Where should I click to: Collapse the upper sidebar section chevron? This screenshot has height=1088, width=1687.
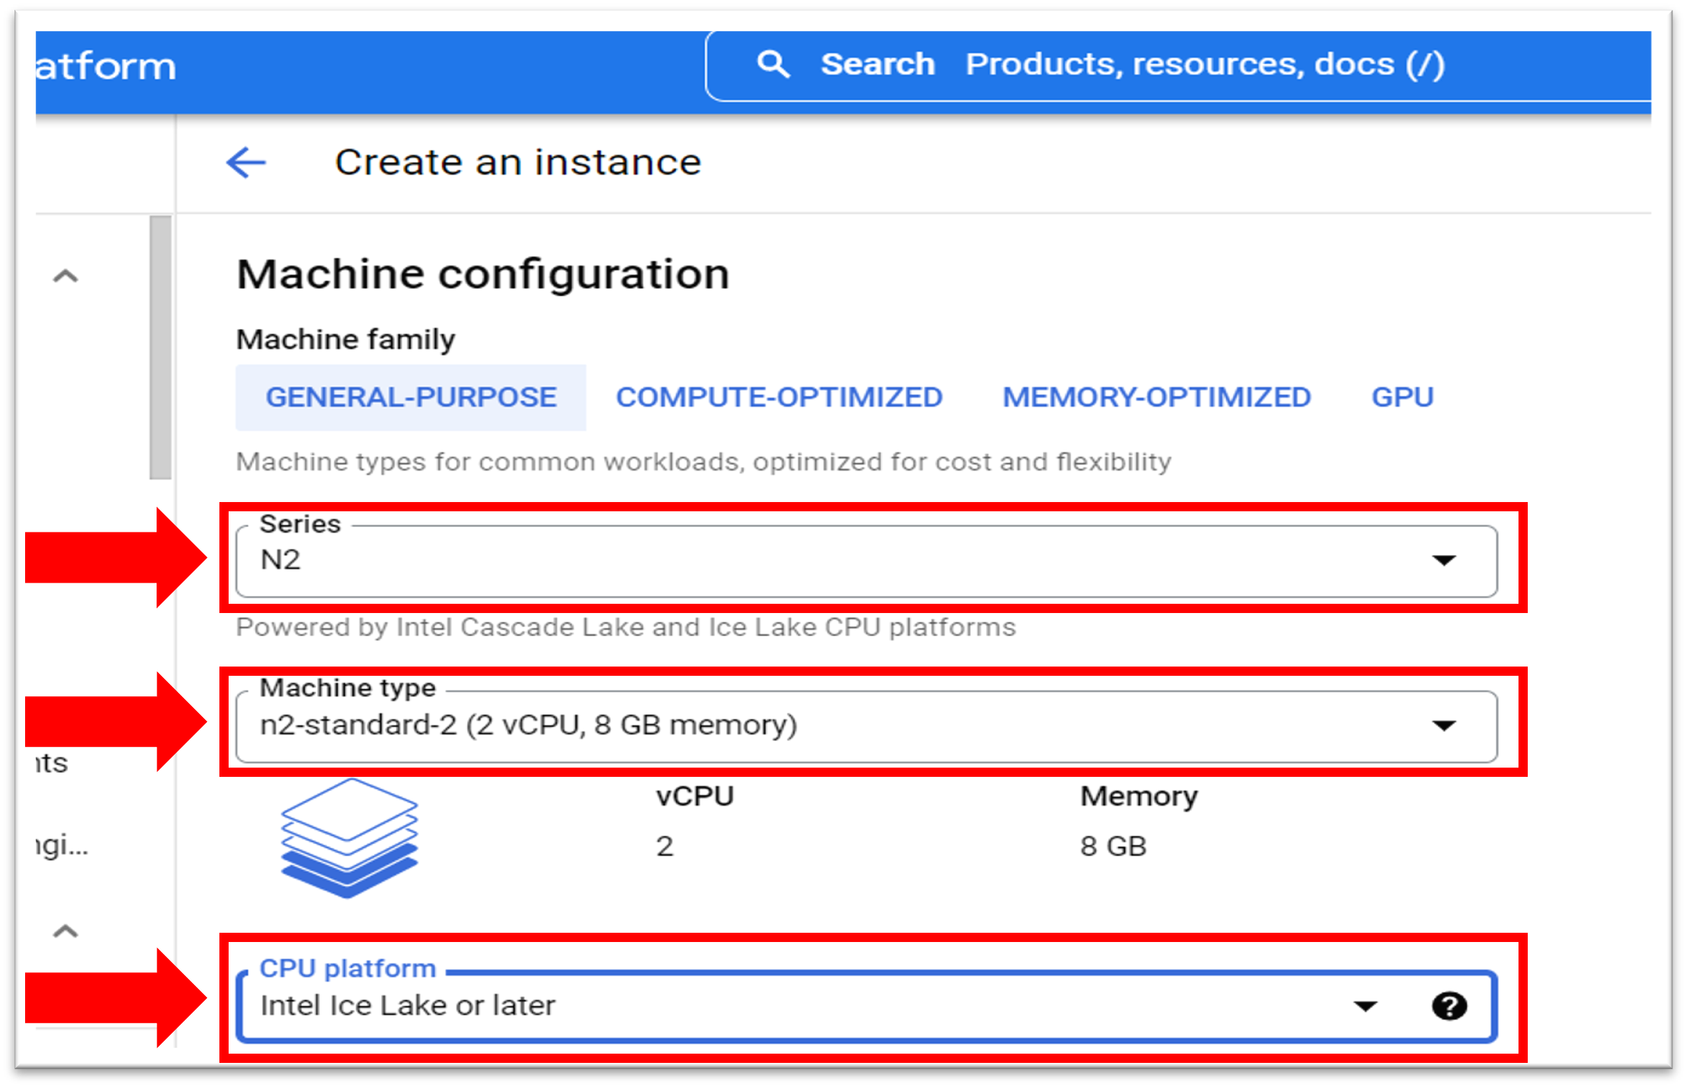click(x=65, y=276)
